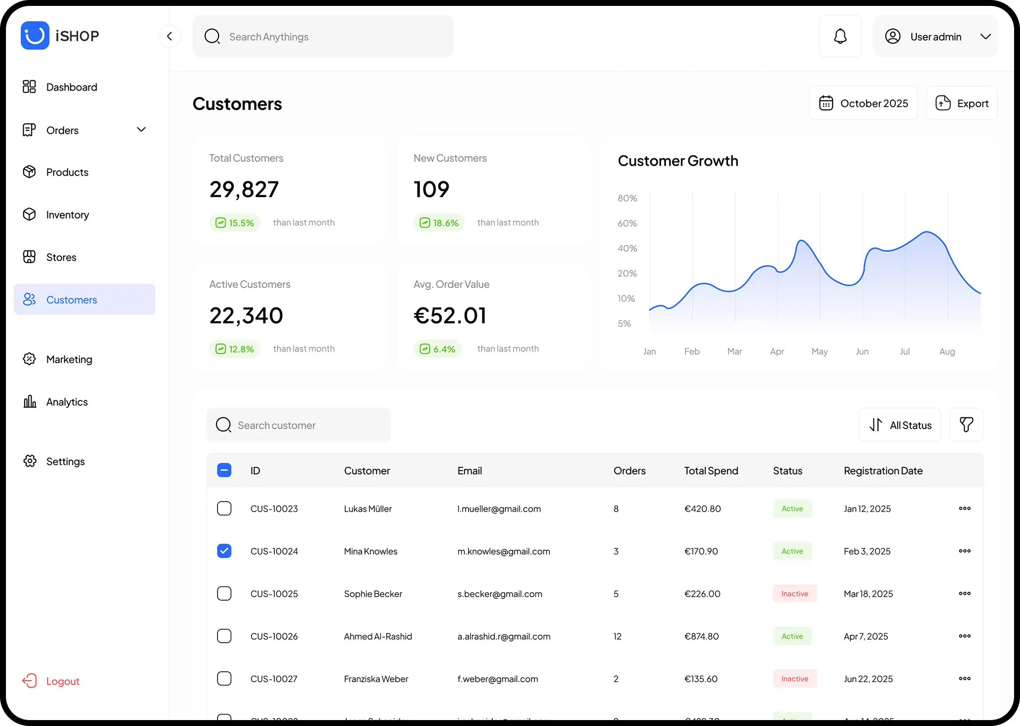The height and width of the screenshot is (726, 1020).
Task: Toggle the select-all checkbox in the table header
Action: pos(224,471)
